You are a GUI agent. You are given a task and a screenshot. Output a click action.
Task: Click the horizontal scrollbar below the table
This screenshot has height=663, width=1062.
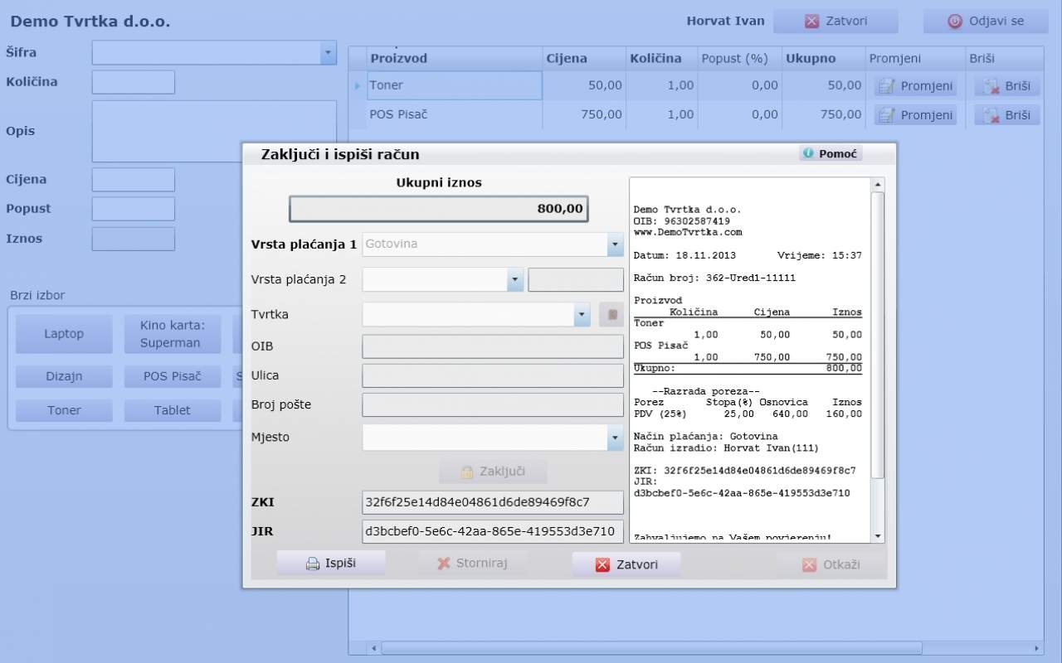(x=651, y=648)
